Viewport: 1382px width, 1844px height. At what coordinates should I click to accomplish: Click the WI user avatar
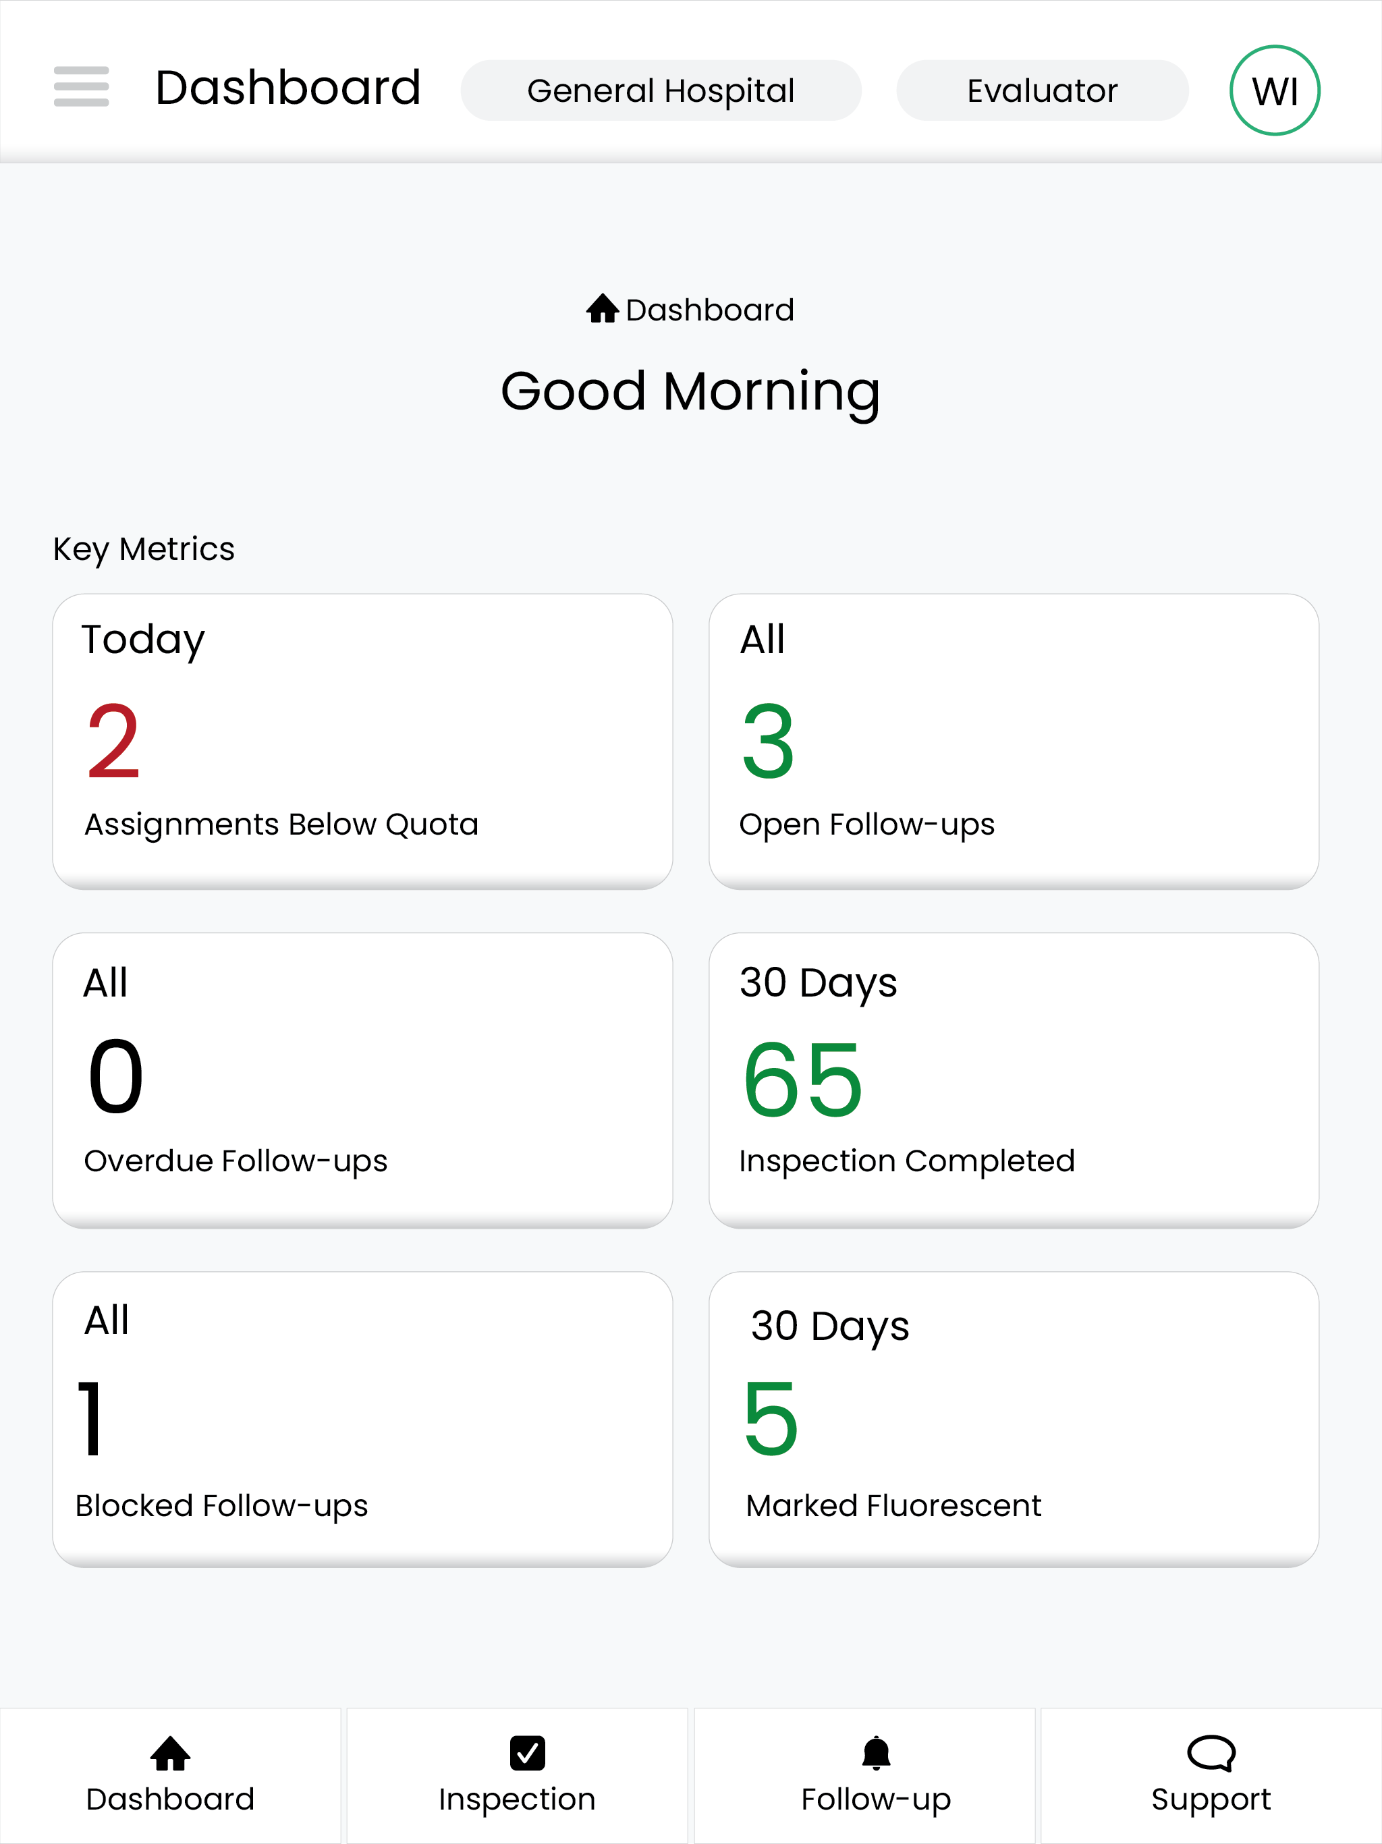coord(1275,90)
